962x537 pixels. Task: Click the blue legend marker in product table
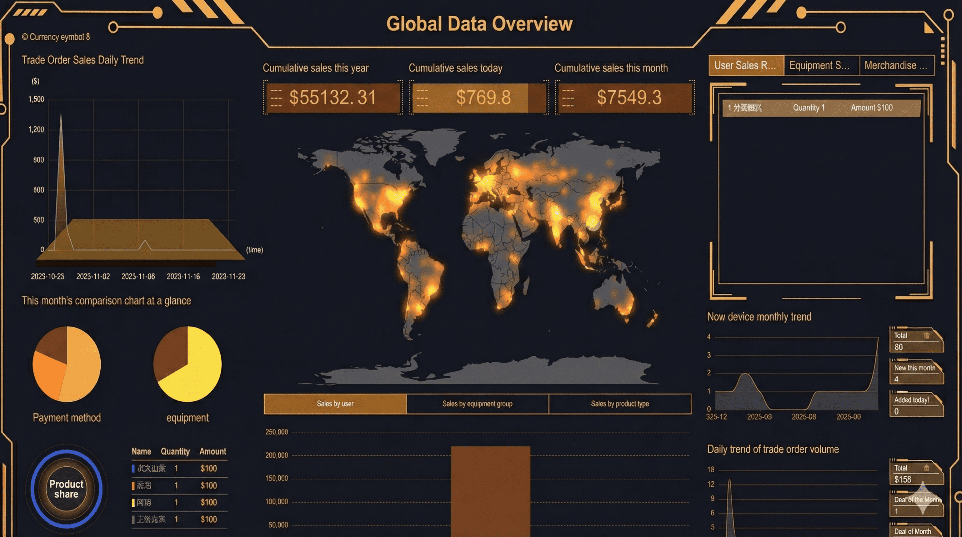point(133,469)
